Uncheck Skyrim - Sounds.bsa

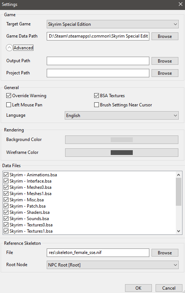[x=6, y=219]
